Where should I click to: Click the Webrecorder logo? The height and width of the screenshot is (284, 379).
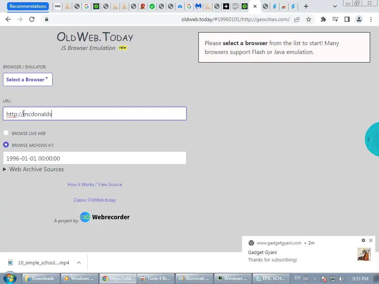click(105, 217)
